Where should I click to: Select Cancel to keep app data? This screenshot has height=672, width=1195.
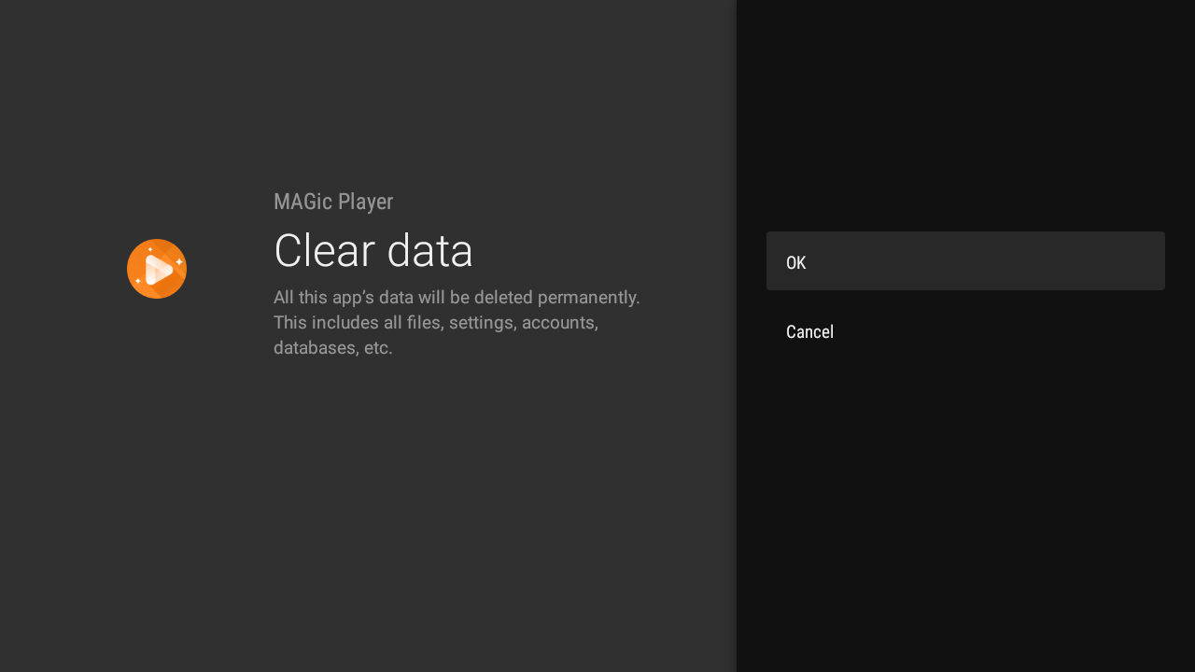(965, 331)
